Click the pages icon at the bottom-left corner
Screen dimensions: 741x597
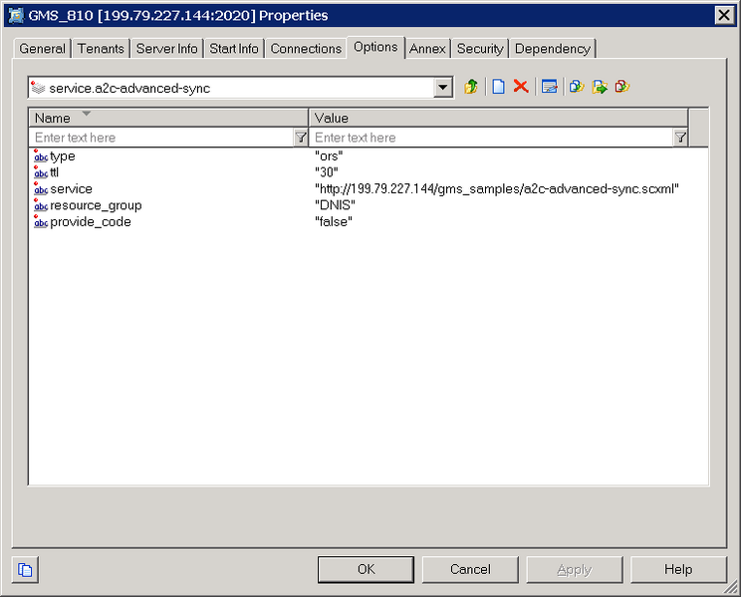click(x=26, y=570)
